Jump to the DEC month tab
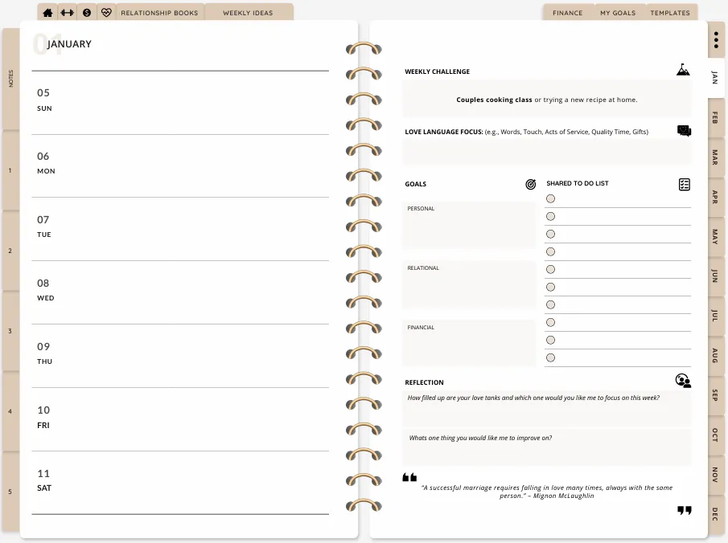Image resolution: width=728 pixels, height=543 pixels. (715, 514)
